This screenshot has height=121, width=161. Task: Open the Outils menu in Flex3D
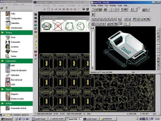pyautogui.click(x=120, y=5)
